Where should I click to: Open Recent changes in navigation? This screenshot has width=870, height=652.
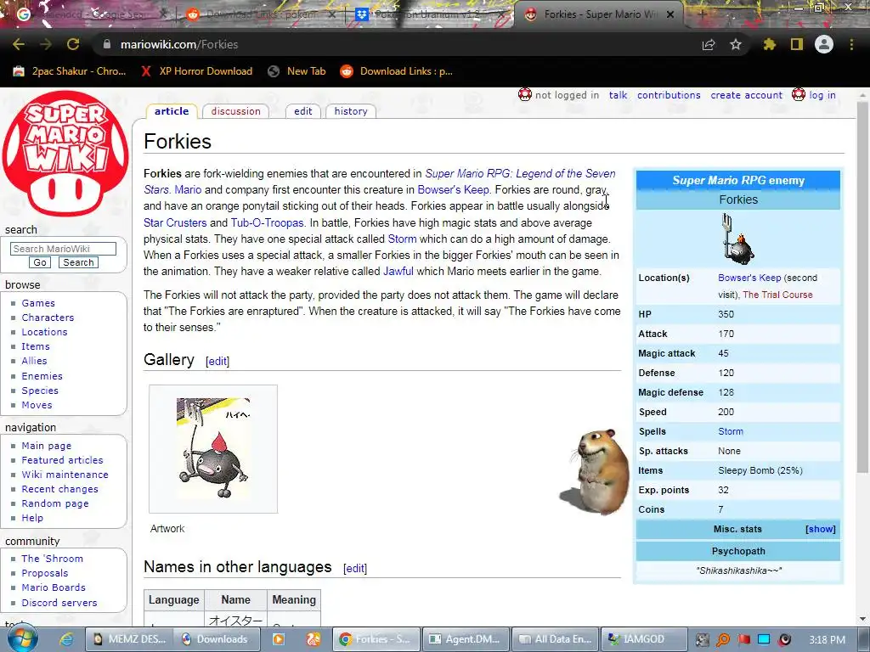(59, 489)
